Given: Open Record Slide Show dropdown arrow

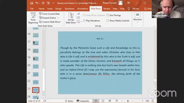Looking at the screenshot, I should tap(81, 22).
